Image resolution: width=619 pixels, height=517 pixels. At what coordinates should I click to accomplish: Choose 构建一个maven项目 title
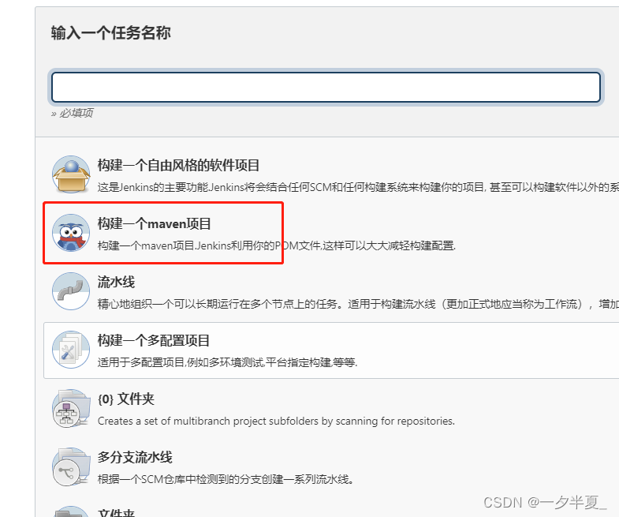pos(155,223)
